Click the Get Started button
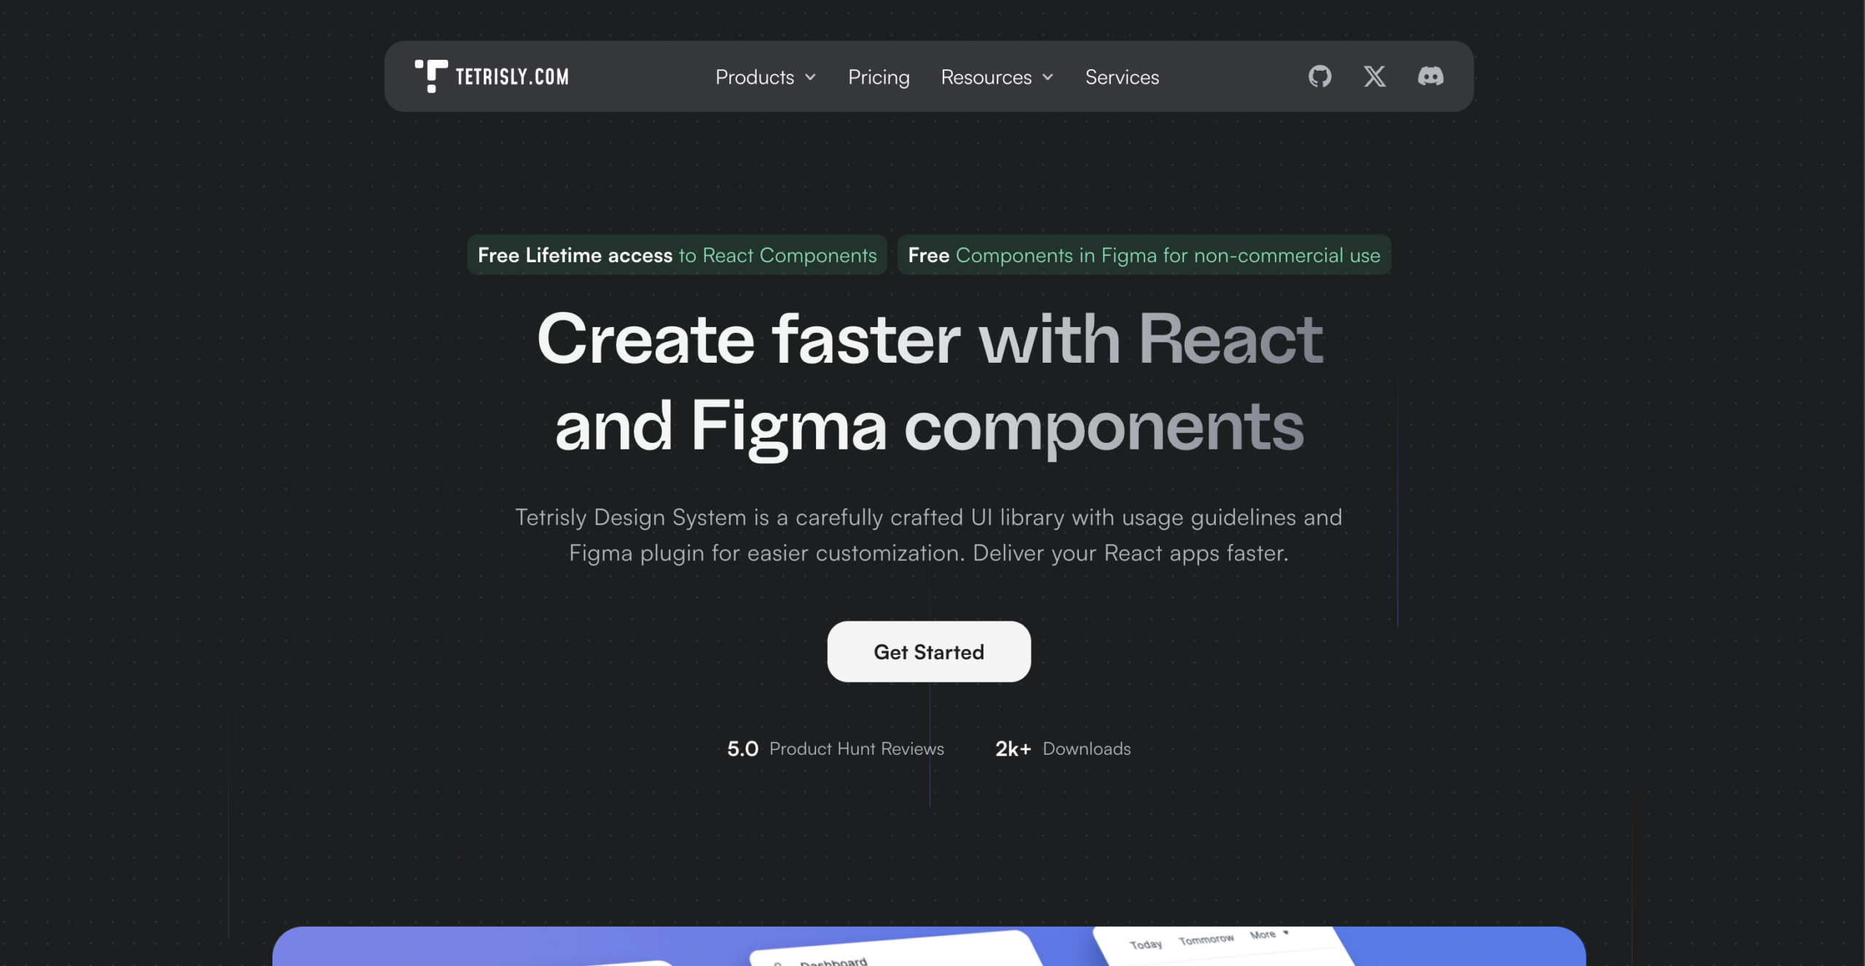The image size is (1865, 966). [929, 651]
